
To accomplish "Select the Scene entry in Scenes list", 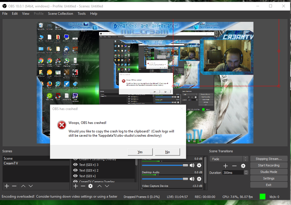I will point(36,158).
